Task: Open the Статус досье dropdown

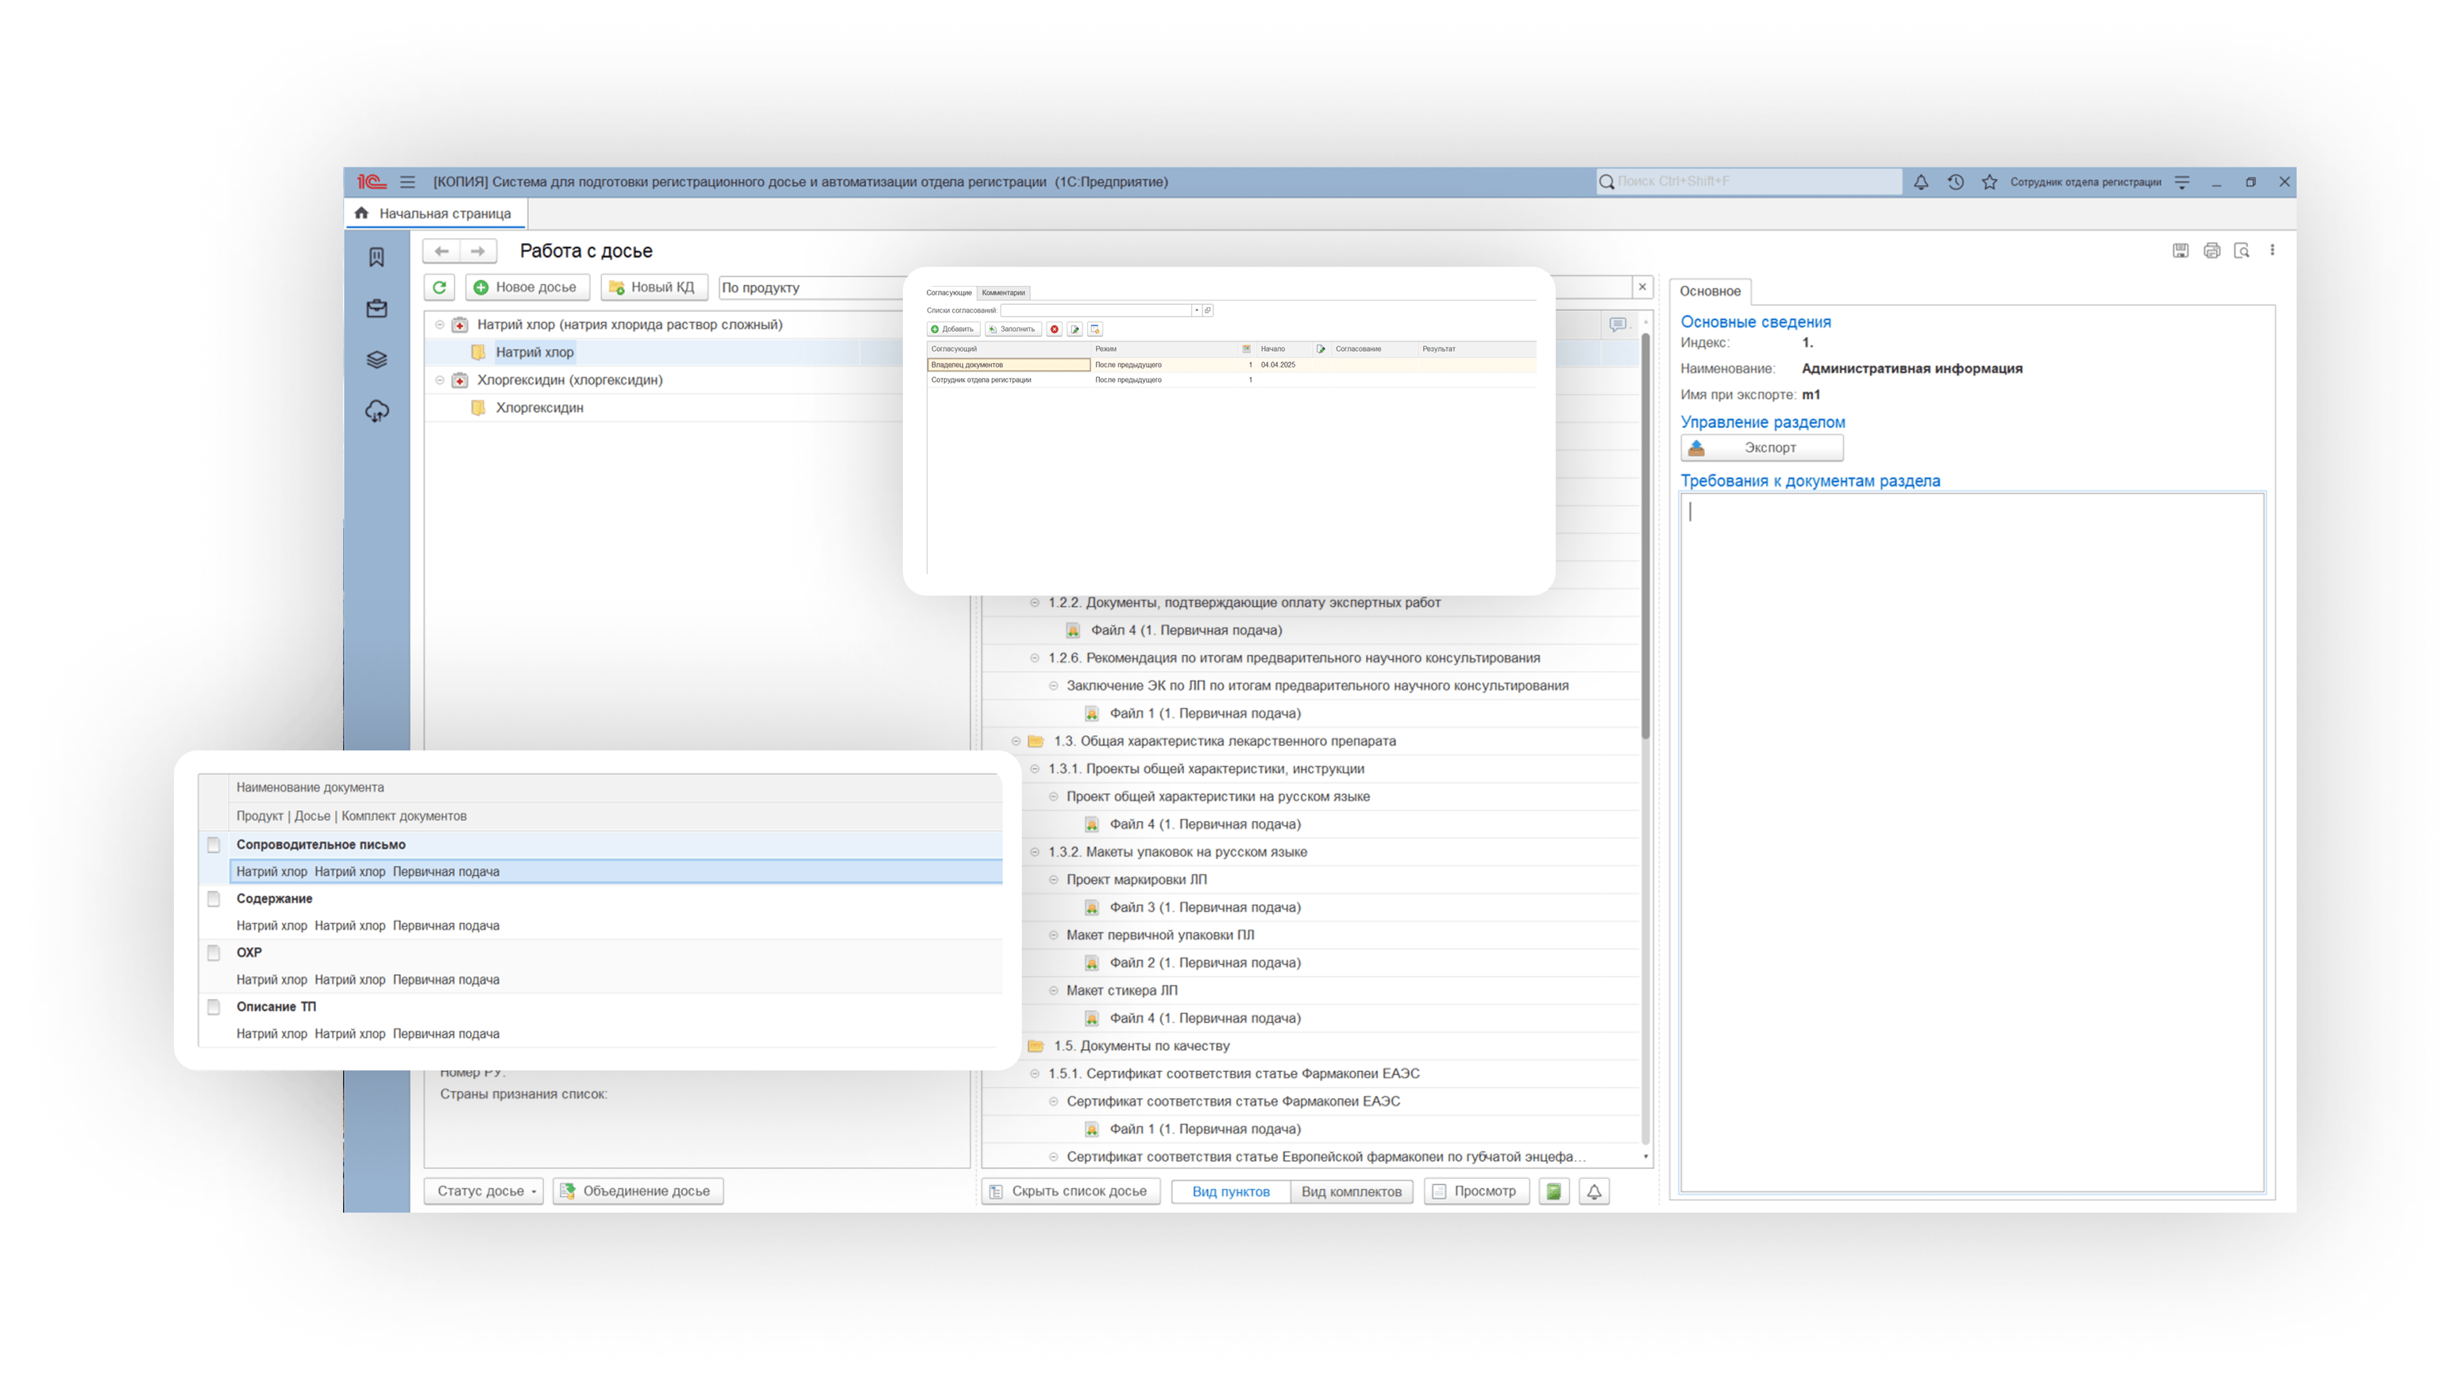Action: click(x=484, y=1190)
